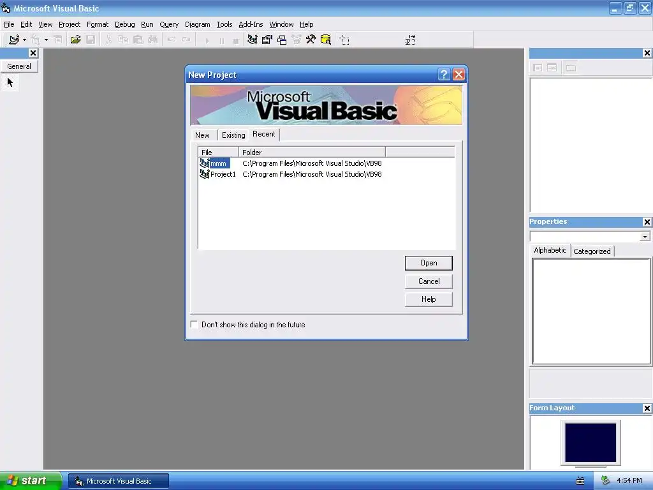The width and height of the screenshot is (653, 490).
Task: Open the View menu
Action: tap(45, 24)
